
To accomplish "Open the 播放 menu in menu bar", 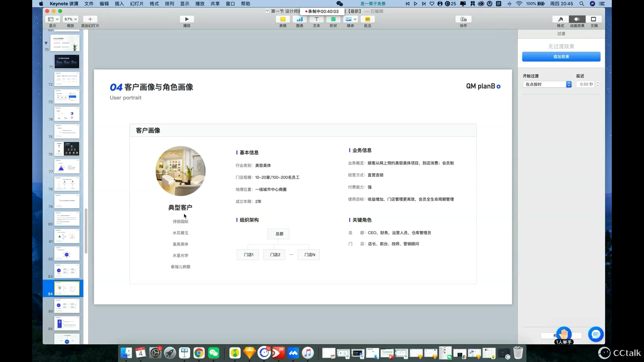I will (200, 4).
